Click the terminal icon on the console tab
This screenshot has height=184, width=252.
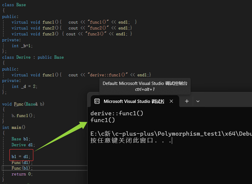pyautogui.click(x=97, y=101)
